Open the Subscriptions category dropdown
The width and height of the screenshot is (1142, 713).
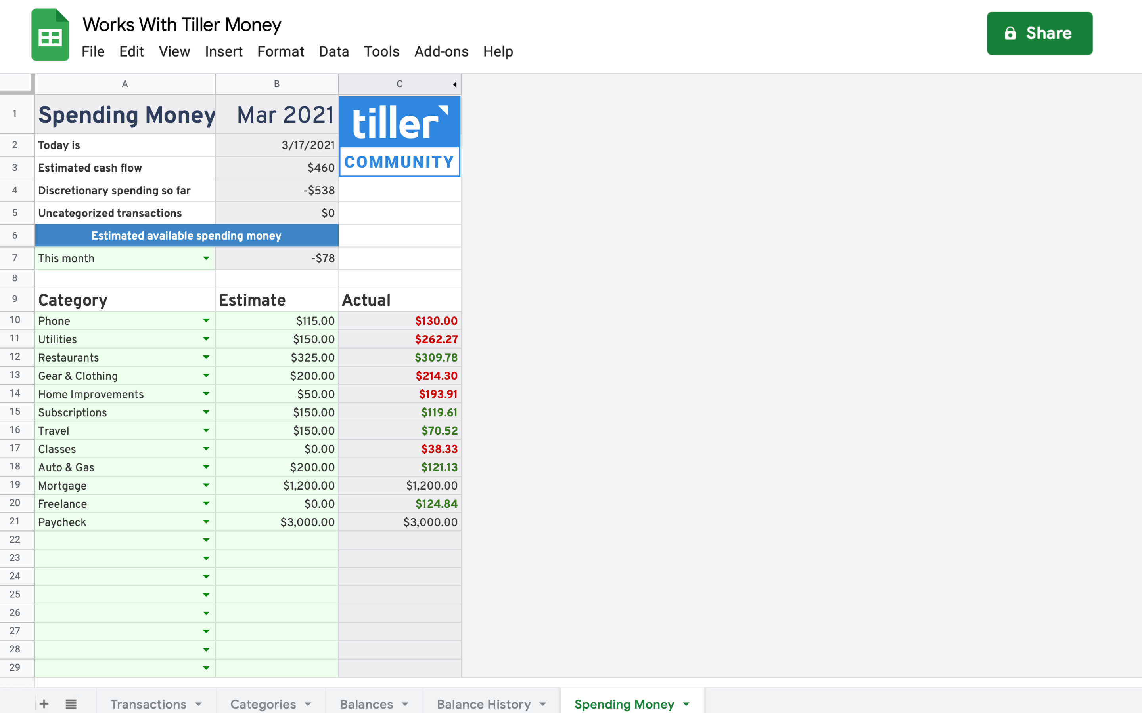click(x=206, y=412)
